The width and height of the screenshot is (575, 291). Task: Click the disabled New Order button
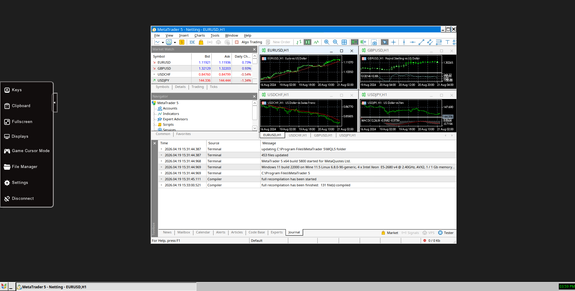(x=278, y=42)
